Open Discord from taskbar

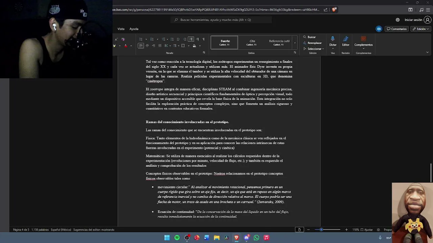click(x=247, y=238)
